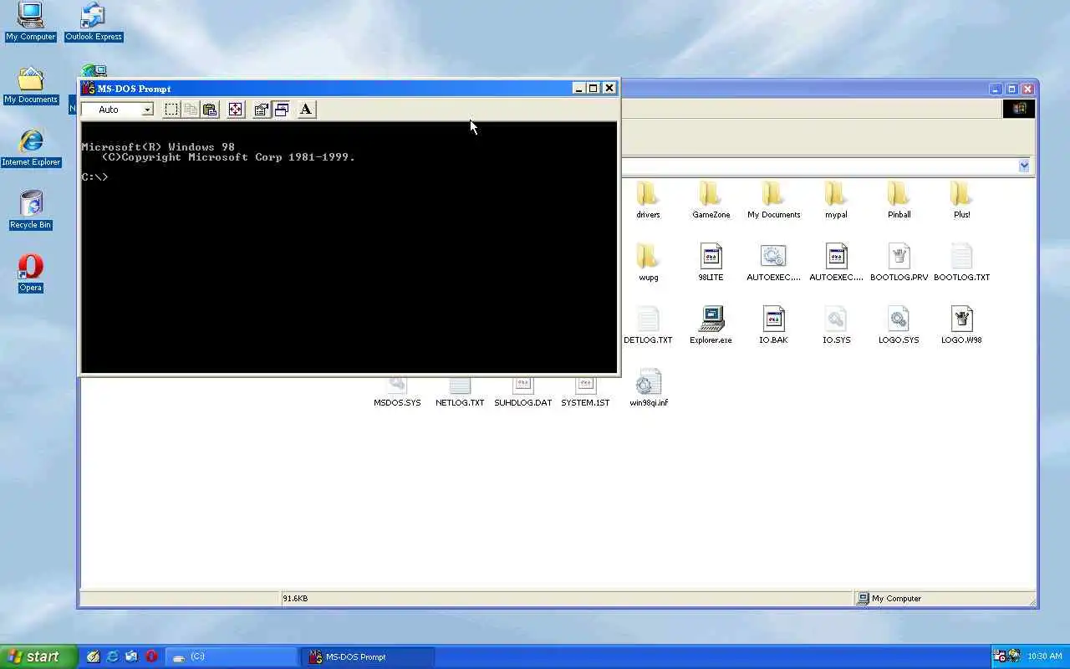The height and width of the screenshot is (669, 1070).
Task: Switch to MS-DOS Prompt taskbar button
Action: click(x=368, y=656)
